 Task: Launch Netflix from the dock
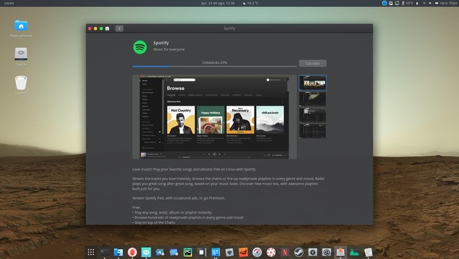(285, 252)
